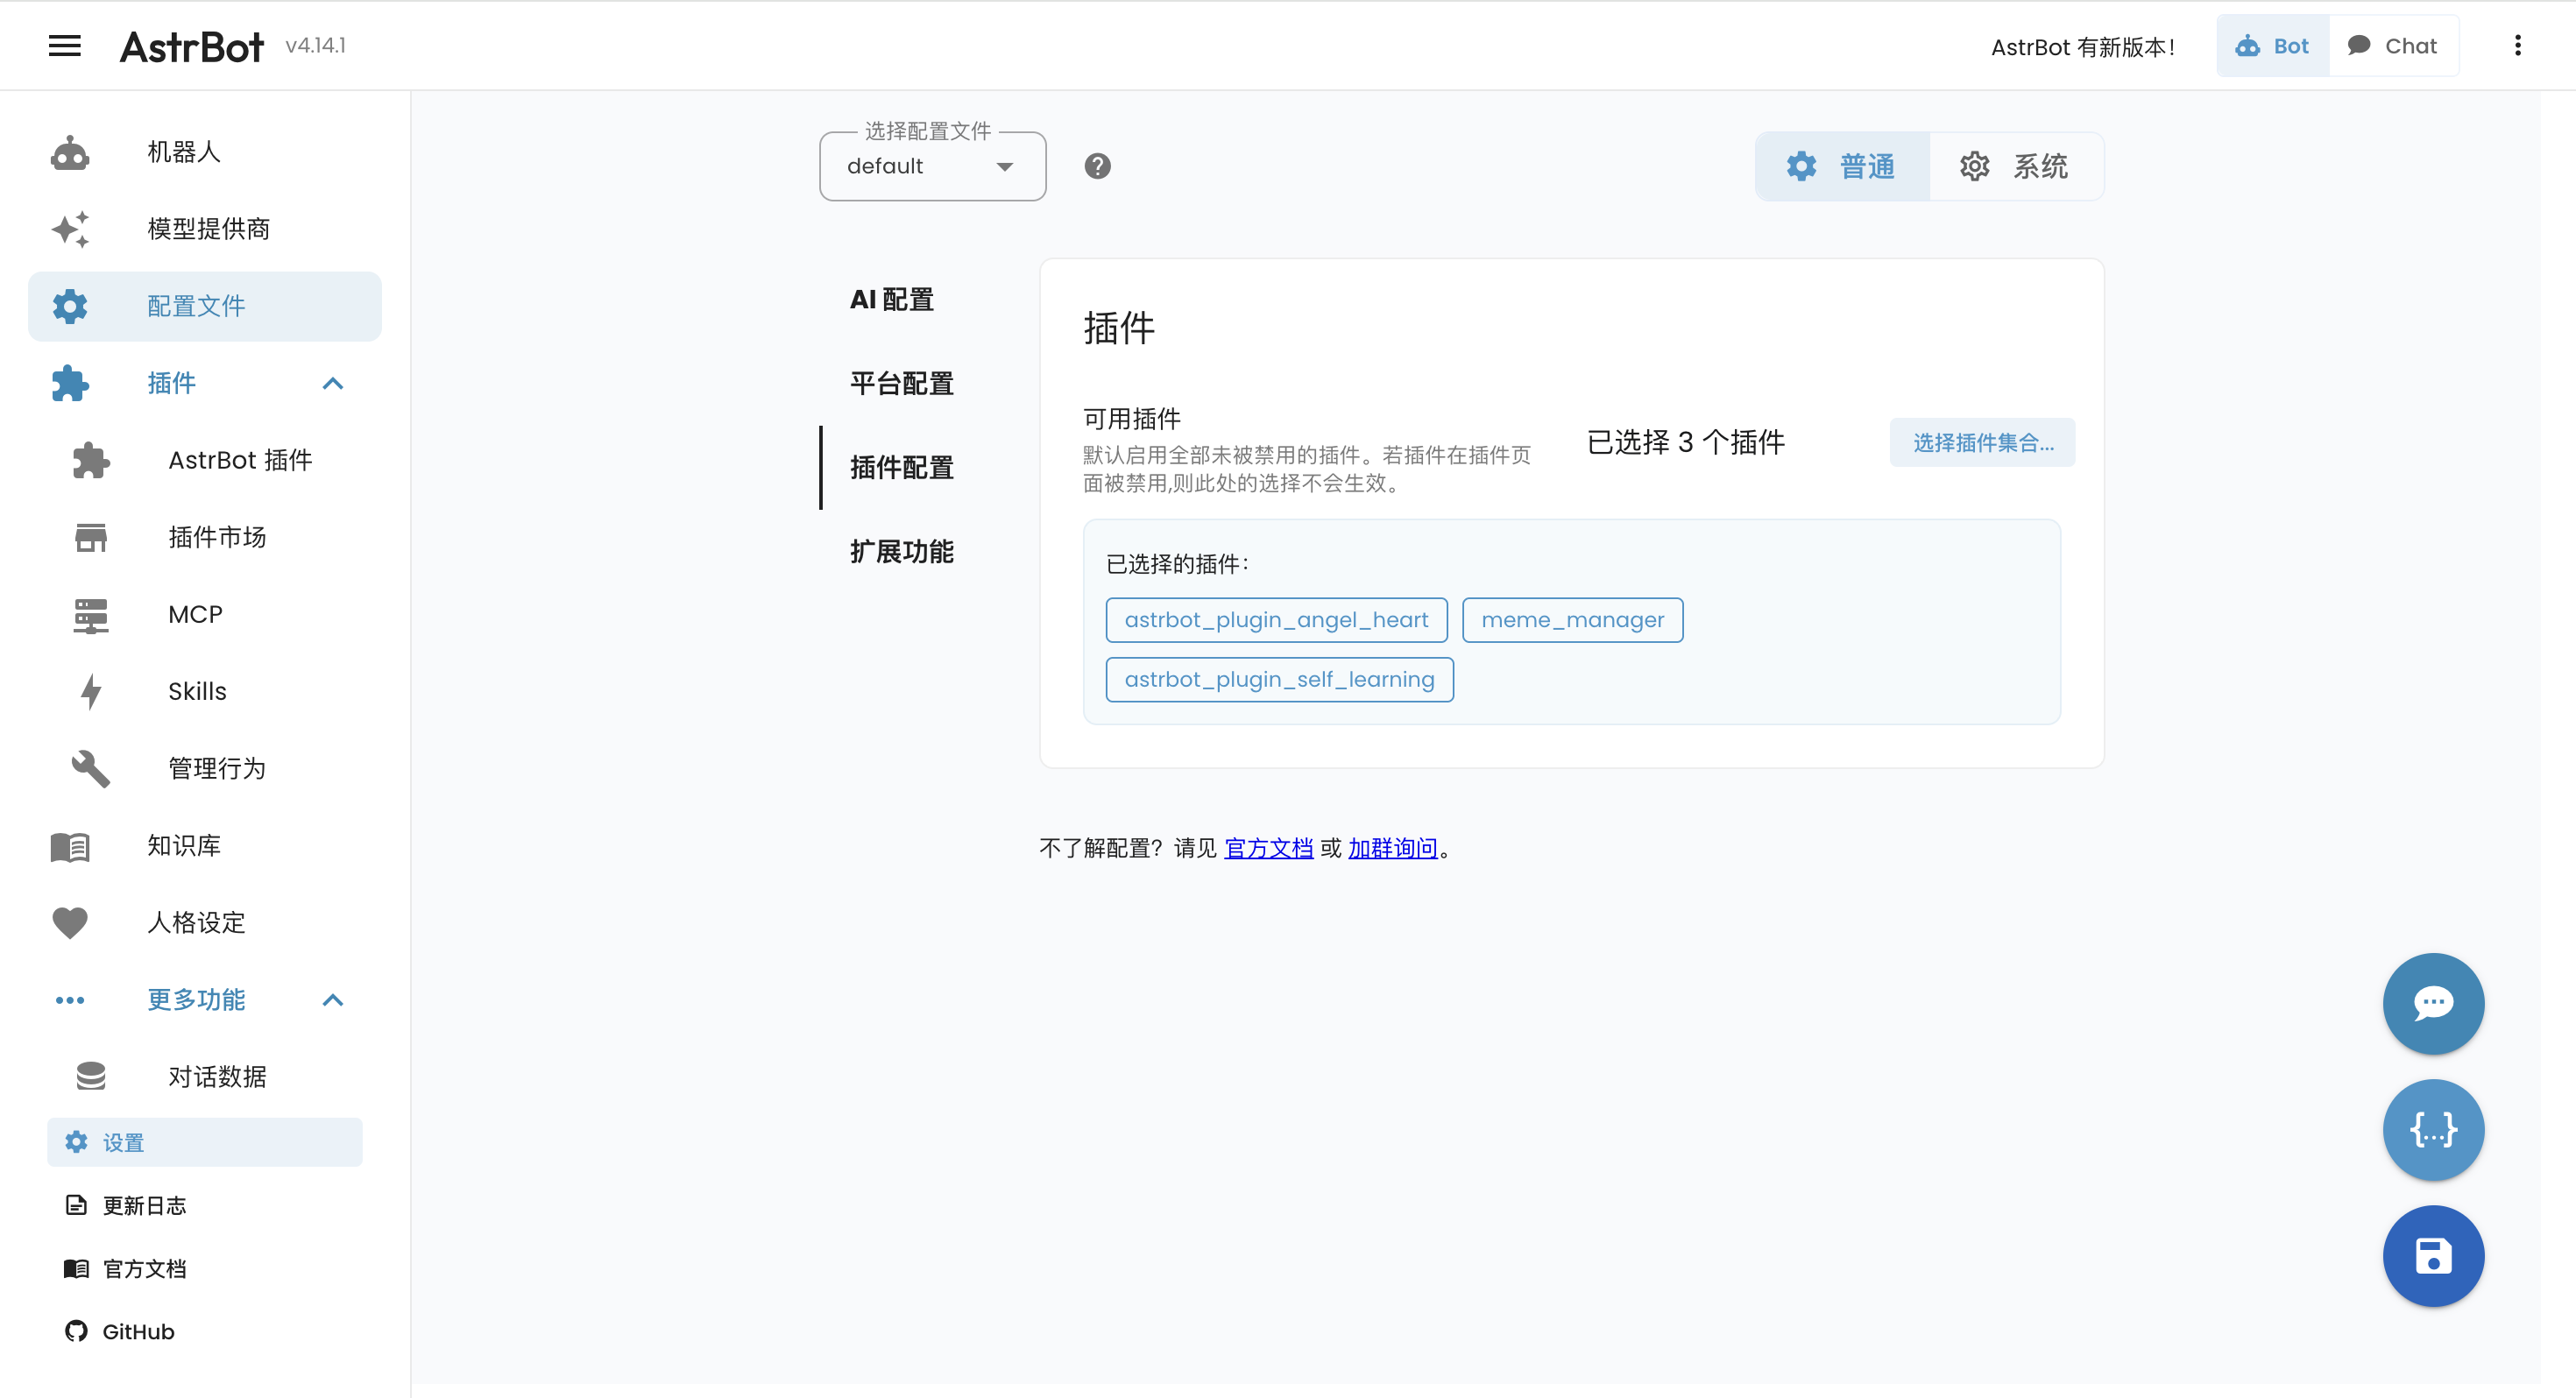
Task: Open 管理行为 wrench icon
Action: coord(90,768)
